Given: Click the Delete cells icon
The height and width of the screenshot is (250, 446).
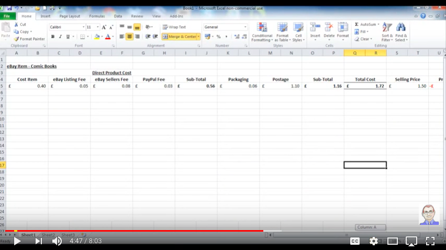Looking at the screenshot, I should coord(329,28).
